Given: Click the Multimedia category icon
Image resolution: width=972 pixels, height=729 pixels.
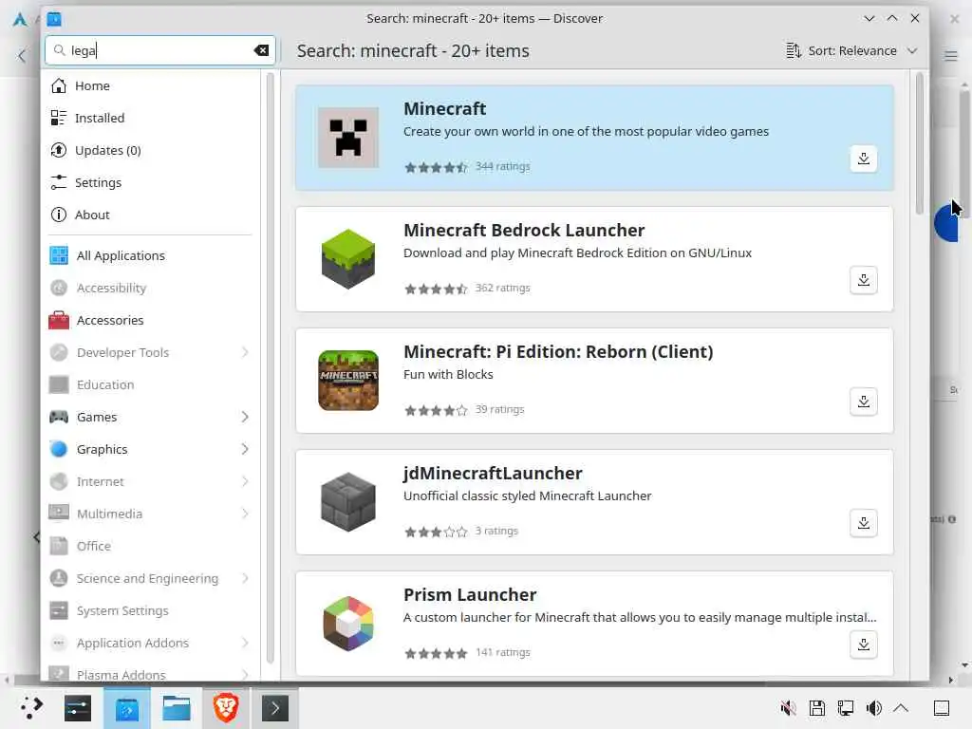Looking at the screenshot, I should click(x=59, y=514).
